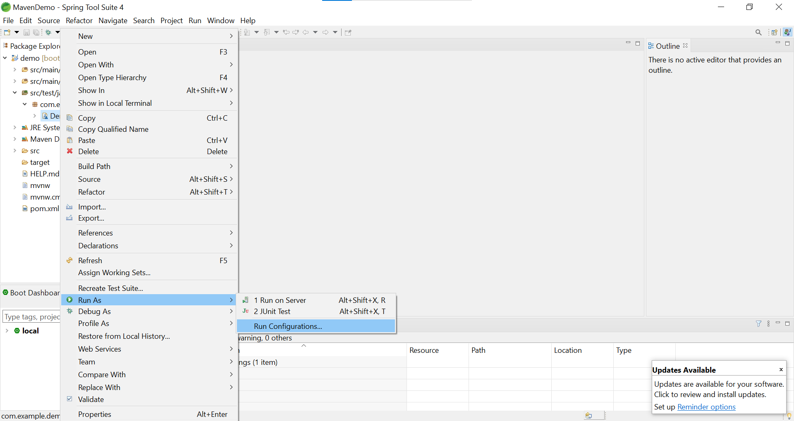Close the Outline view tab
This screenshot has height=421, width=794.
pyautogui.click(x=685, y=45)
